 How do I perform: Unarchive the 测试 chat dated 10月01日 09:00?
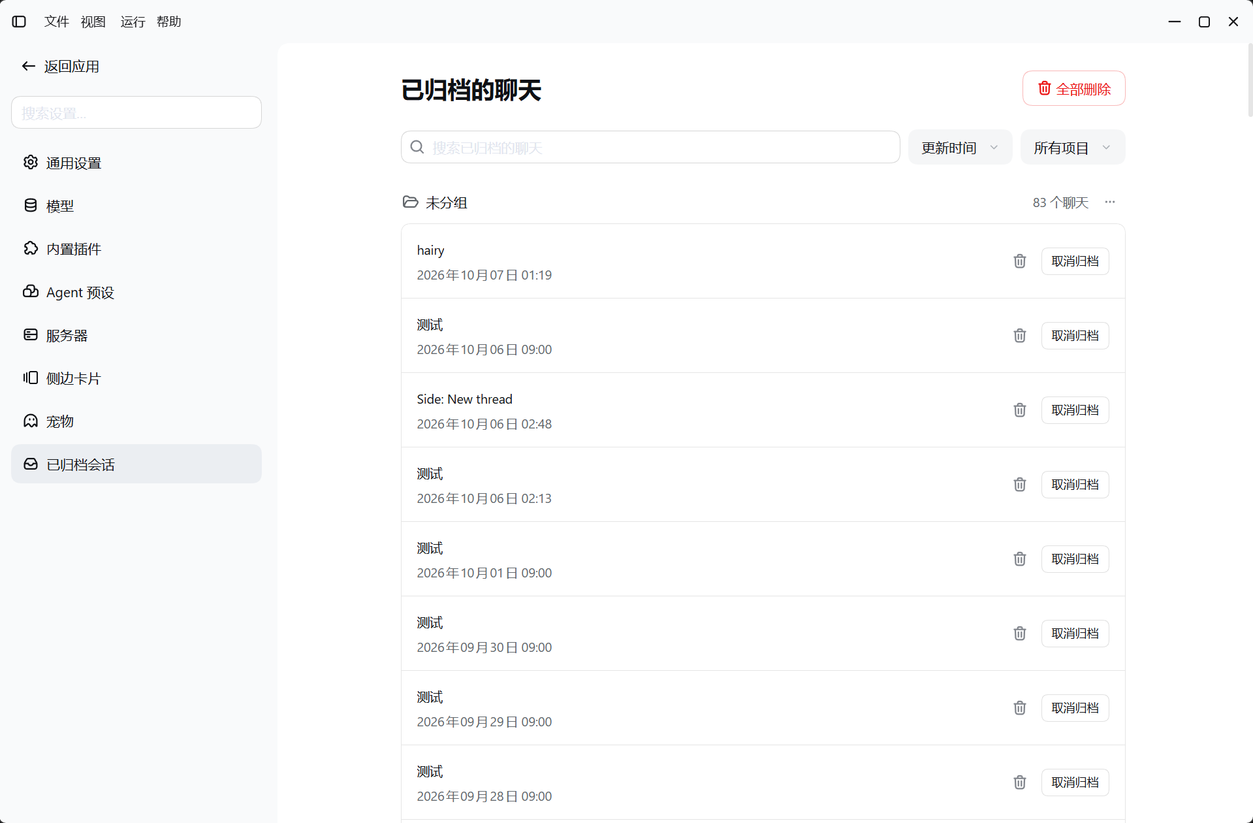pos(1075,559)
